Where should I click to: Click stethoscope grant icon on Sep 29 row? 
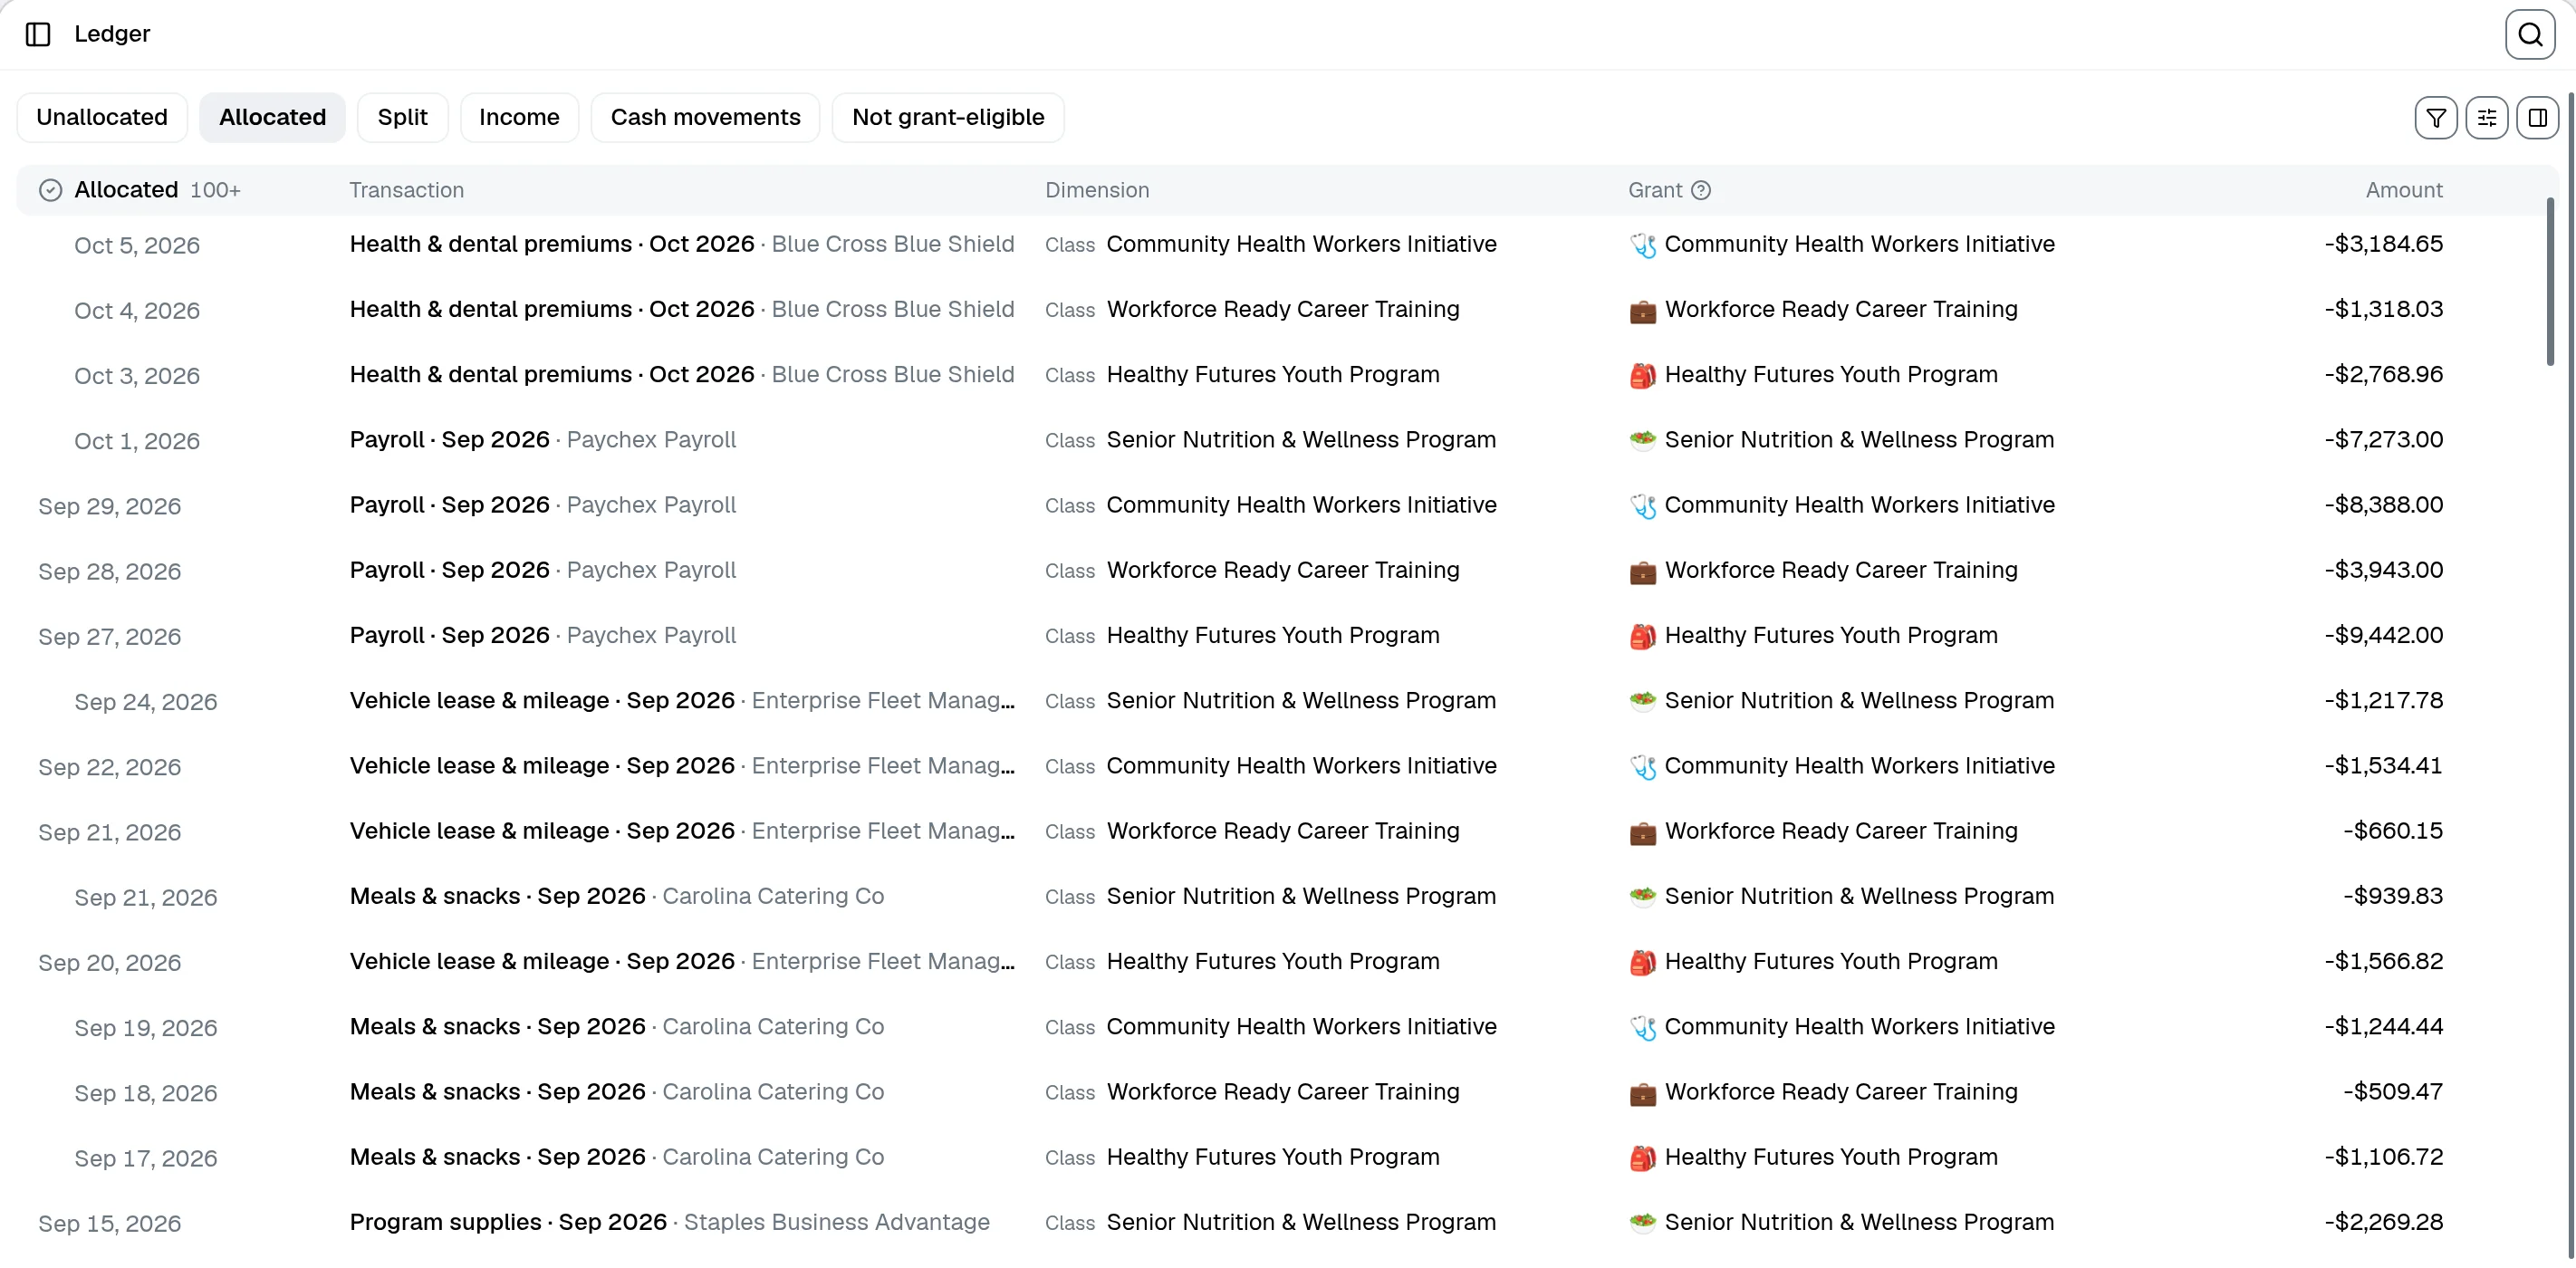pos(1643,506)
